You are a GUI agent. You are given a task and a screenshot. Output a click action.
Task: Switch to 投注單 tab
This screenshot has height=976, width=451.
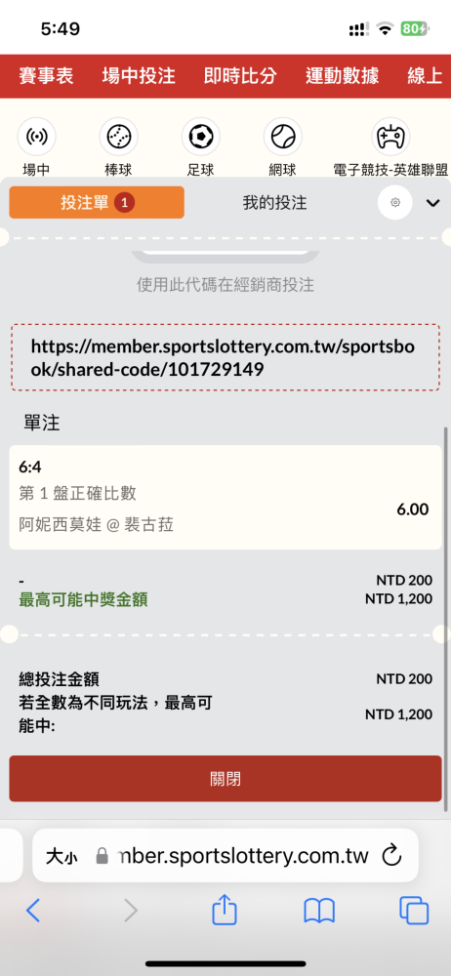pyautogui.click(x=97, y=202)
